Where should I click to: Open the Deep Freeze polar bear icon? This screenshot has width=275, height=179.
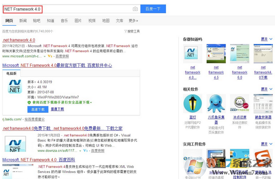(240, 103)
